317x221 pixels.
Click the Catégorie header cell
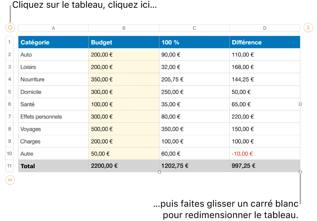pos(54,42)
